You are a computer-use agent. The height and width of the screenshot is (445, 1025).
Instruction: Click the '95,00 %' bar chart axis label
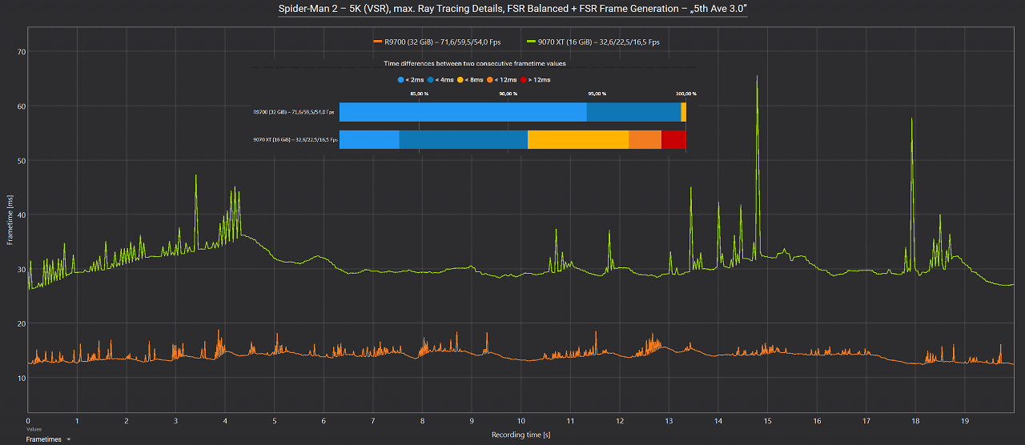click(597, 94)
